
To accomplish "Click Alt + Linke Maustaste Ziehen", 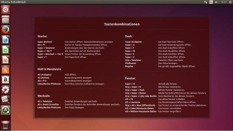I will click(139, 109).
